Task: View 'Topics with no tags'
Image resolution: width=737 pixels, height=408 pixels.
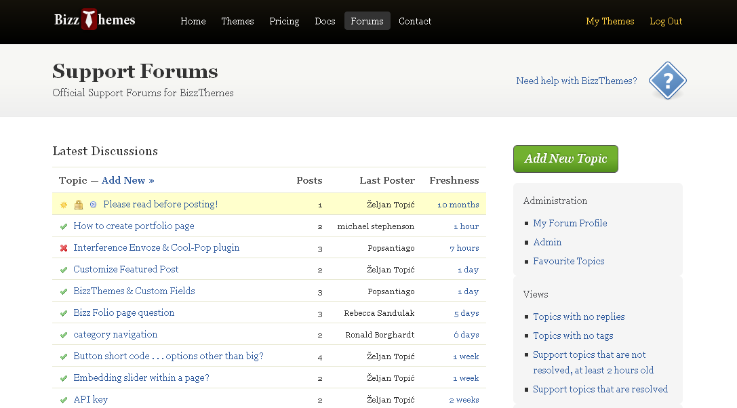Action: (573, 335)
